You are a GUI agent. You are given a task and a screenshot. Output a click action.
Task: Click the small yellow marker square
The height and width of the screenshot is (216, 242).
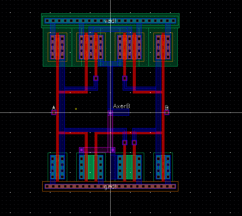point(76,109)
